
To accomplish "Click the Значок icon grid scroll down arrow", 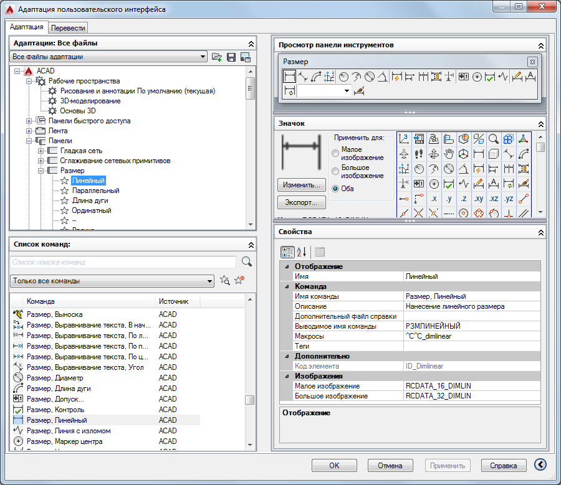I will coord(540,212).
